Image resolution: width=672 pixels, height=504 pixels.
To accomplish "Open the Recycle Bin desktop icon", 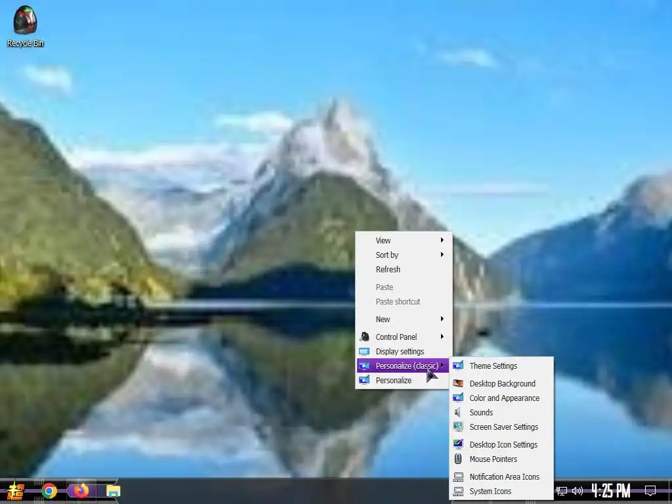I will pyautogui.click(x=25, y=26).
